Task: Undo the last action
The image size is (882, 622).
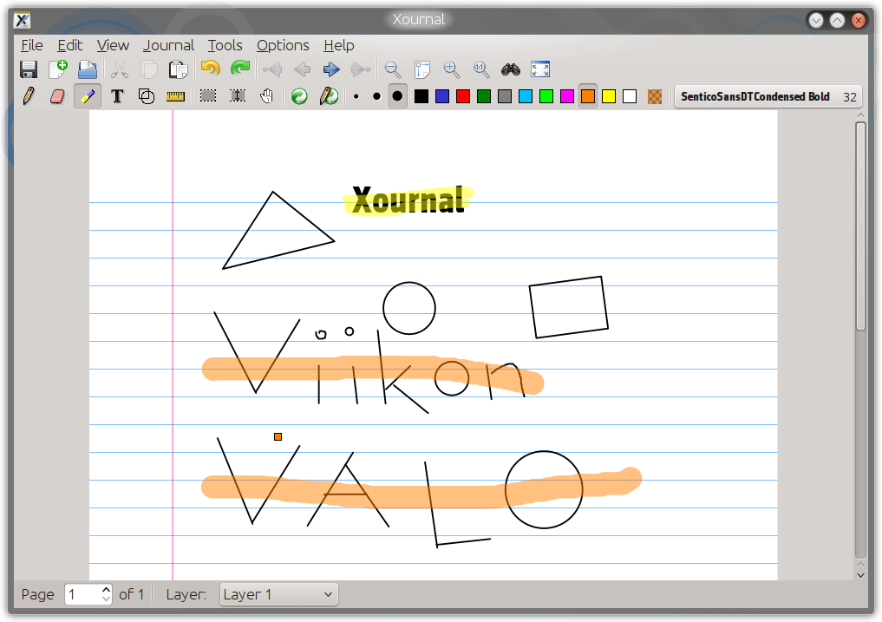Action: (211, 69)
